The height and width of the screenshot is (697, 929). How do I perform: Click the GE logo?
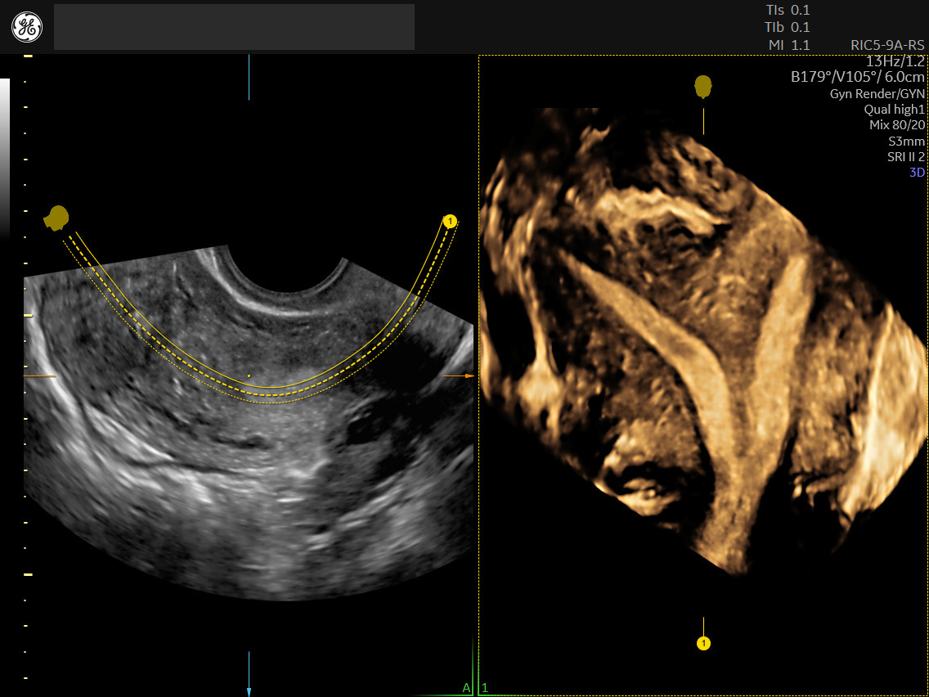point(25,25)
